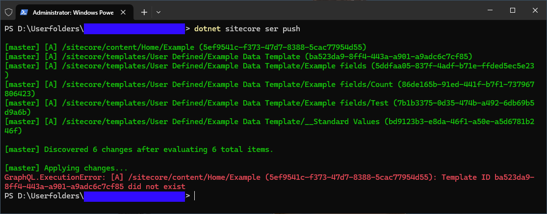Click the red GraphQL.ExecutionError message
Screen dimensions: 547x214
(269, 182)
